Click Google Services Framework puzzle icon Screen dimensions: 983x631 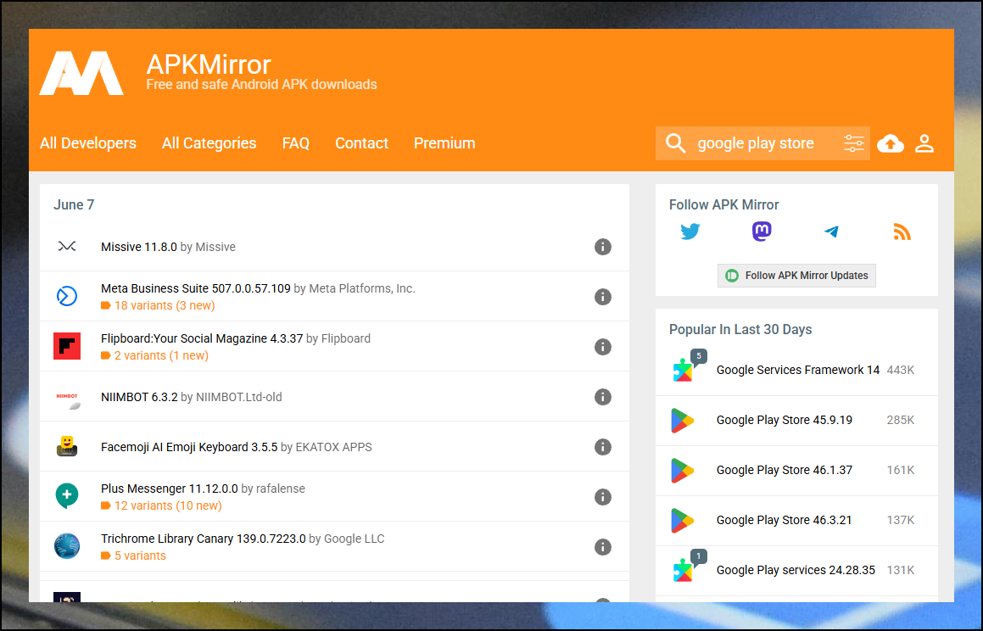coord(683,371)
